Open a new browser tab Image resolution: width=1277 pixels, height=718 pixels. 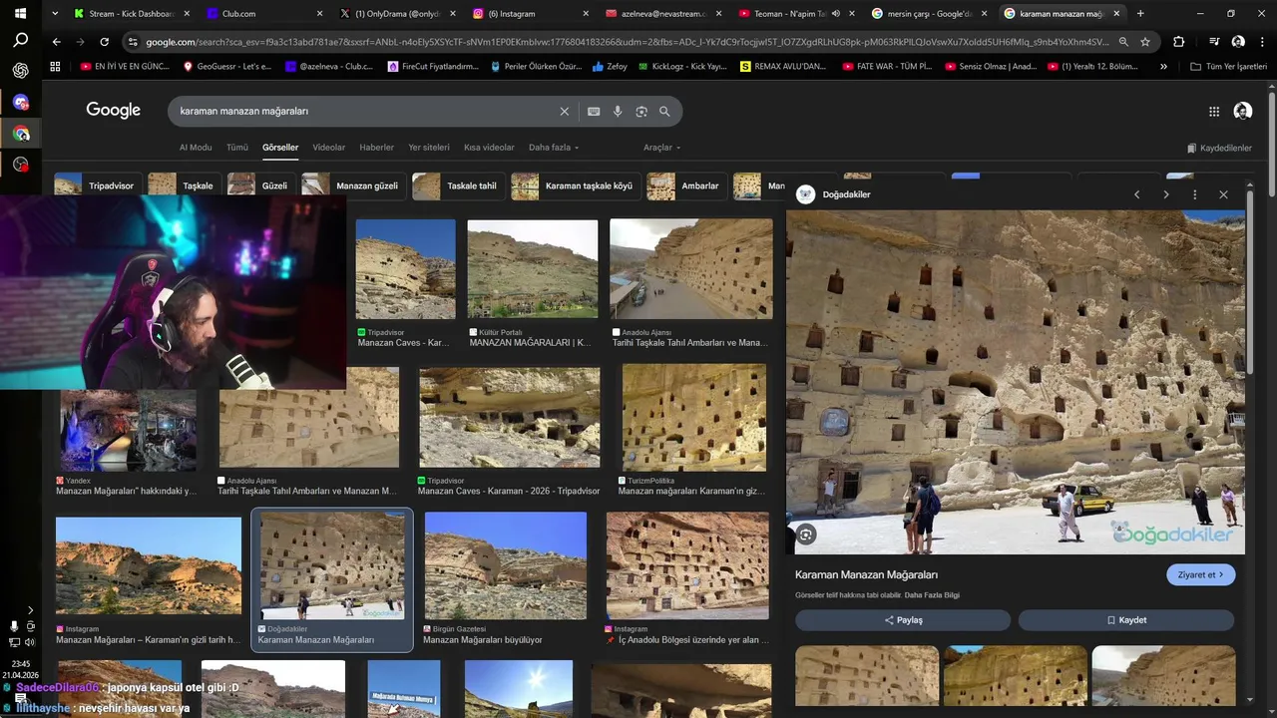point(1140,14)
